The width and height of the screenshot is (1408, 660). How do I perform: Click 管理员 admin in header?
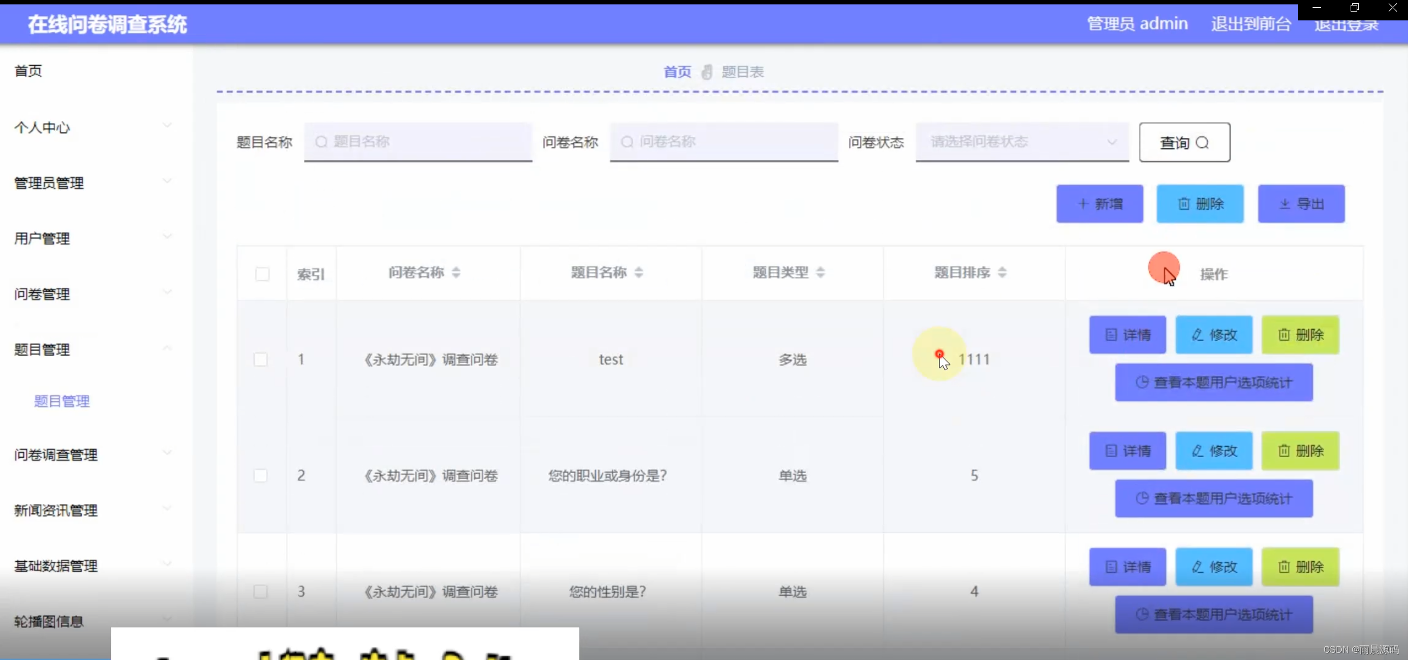tap(1137, 24)
